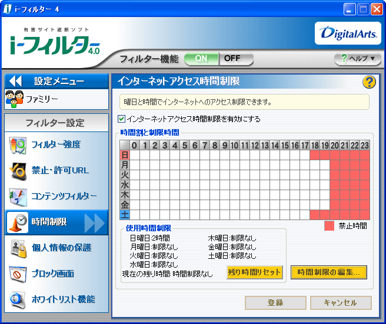Click the 木曜日:制限なし text
This screenshot has width=386, height=324.
click(232, 238)
